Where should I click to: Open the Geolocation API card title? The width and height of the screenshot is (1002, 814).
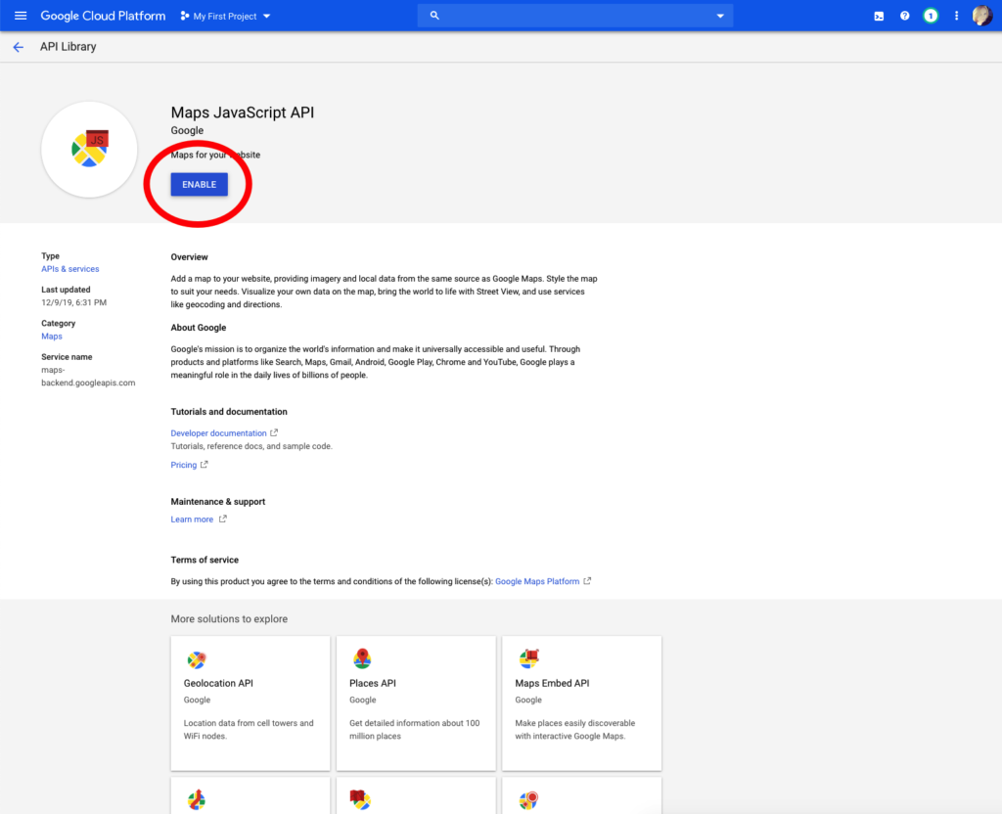point(218,683)
